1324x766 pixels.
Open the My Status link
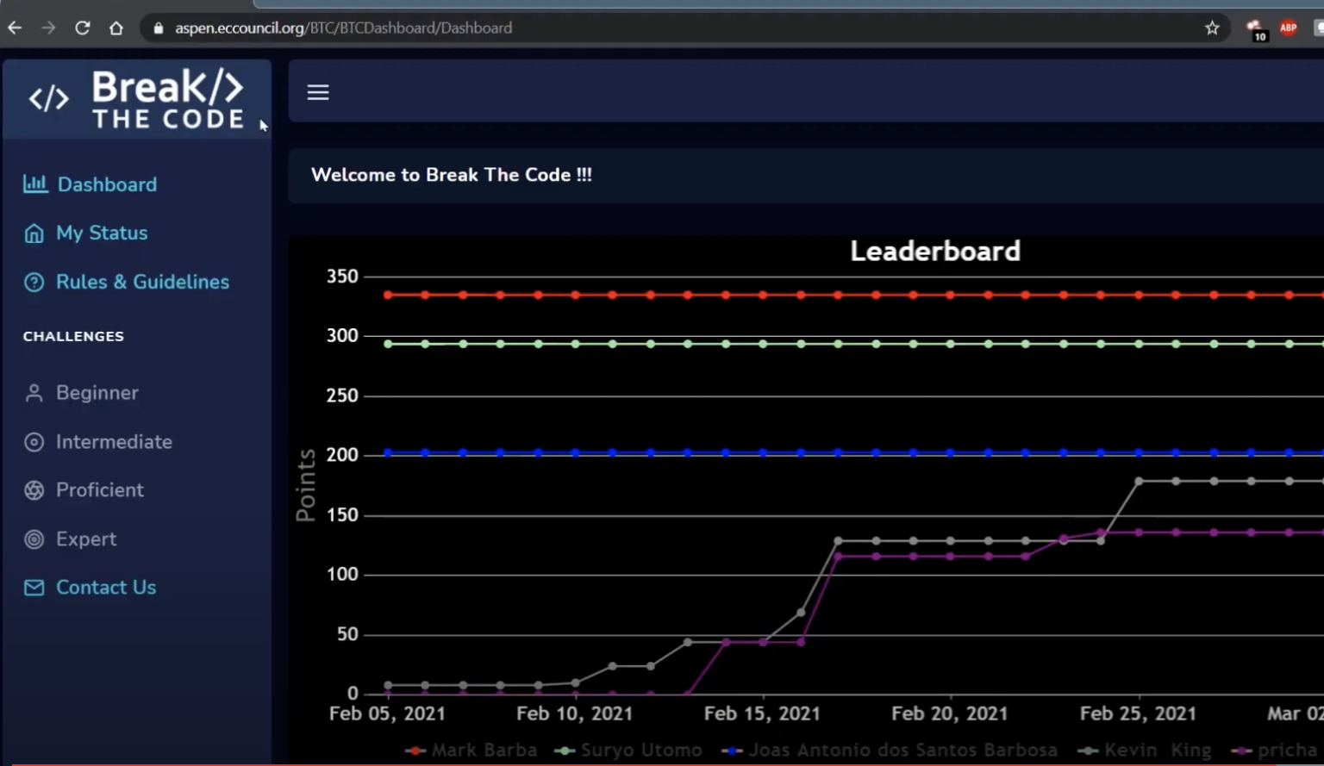(102, 234)
